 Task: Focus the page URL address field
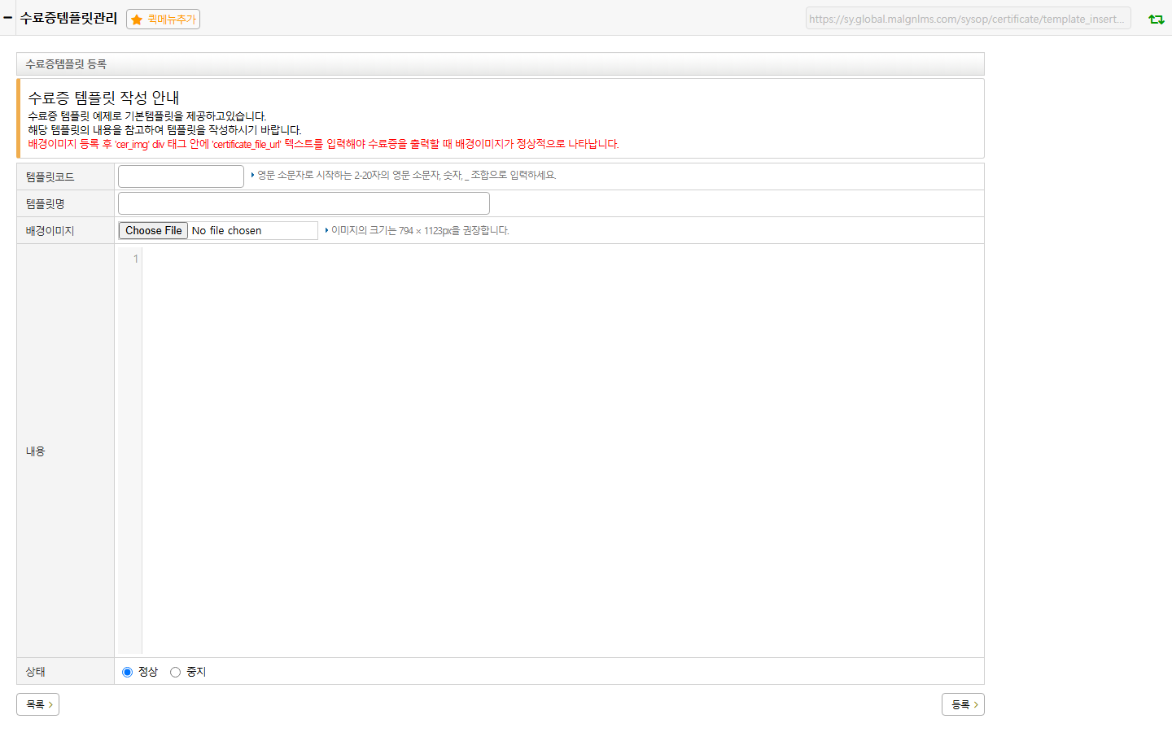point(968,19)
